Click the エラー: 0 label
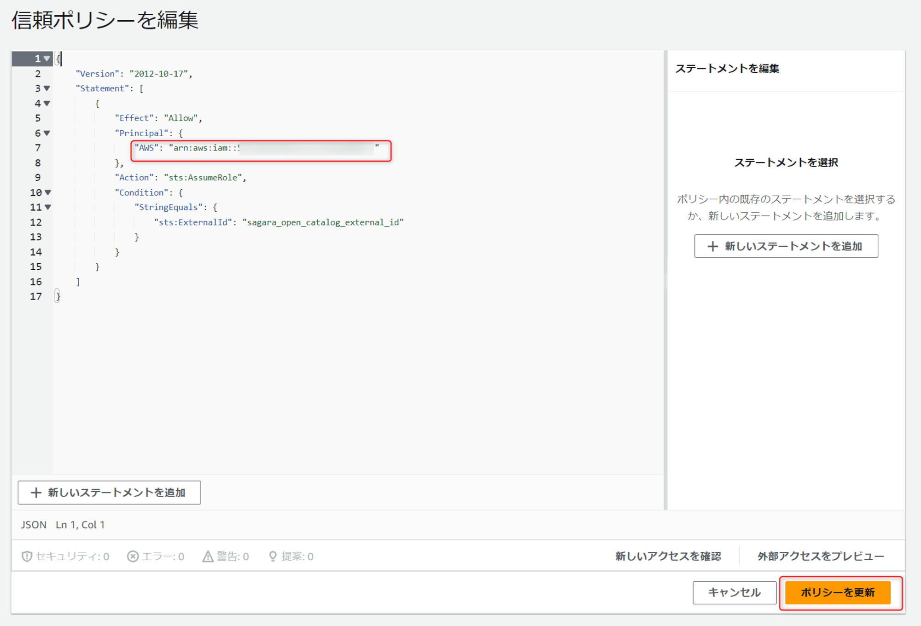The image size is (921, 626). pyautogui.click(x=163, y=556)
